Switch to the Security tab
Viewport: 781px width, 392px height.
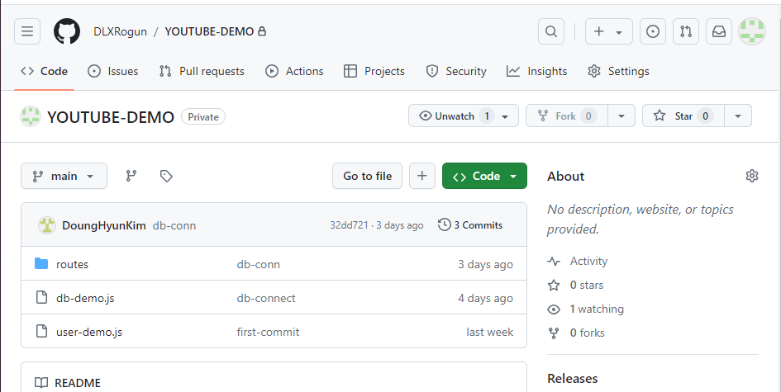click(456, 71)
